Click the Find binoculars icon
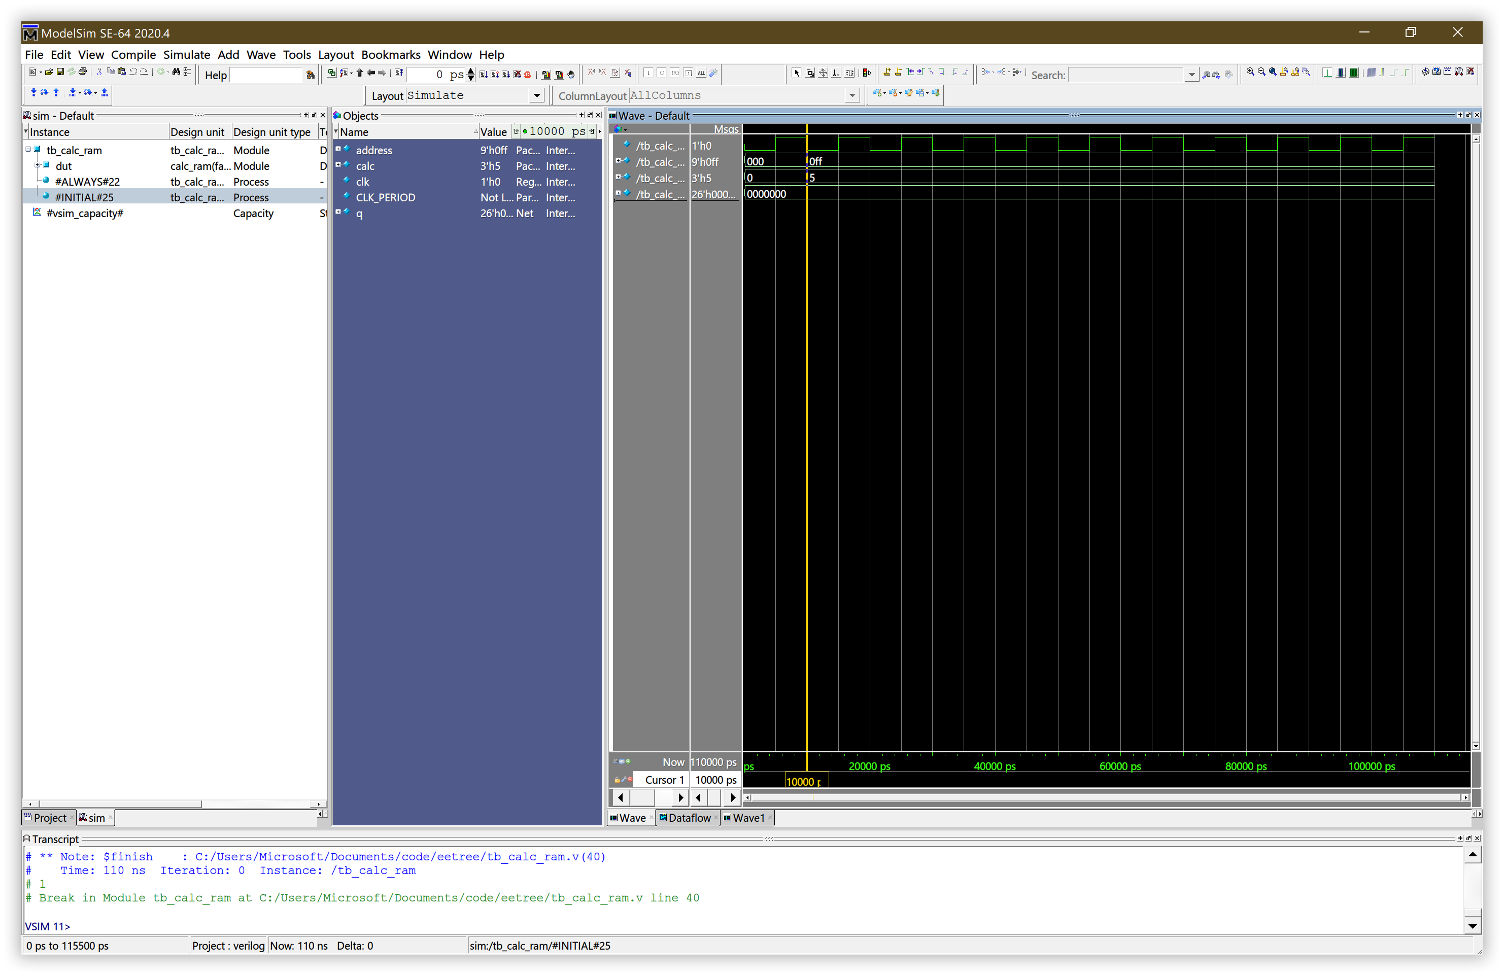Image resolution: width=1504 pixels, height=976 pixels. click(x=176, y=73)
